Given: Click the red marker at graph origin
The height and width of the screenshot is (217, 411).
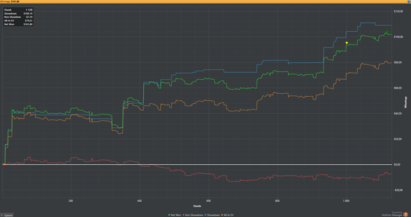Looking at the screenshot, I should pos(5,165).
